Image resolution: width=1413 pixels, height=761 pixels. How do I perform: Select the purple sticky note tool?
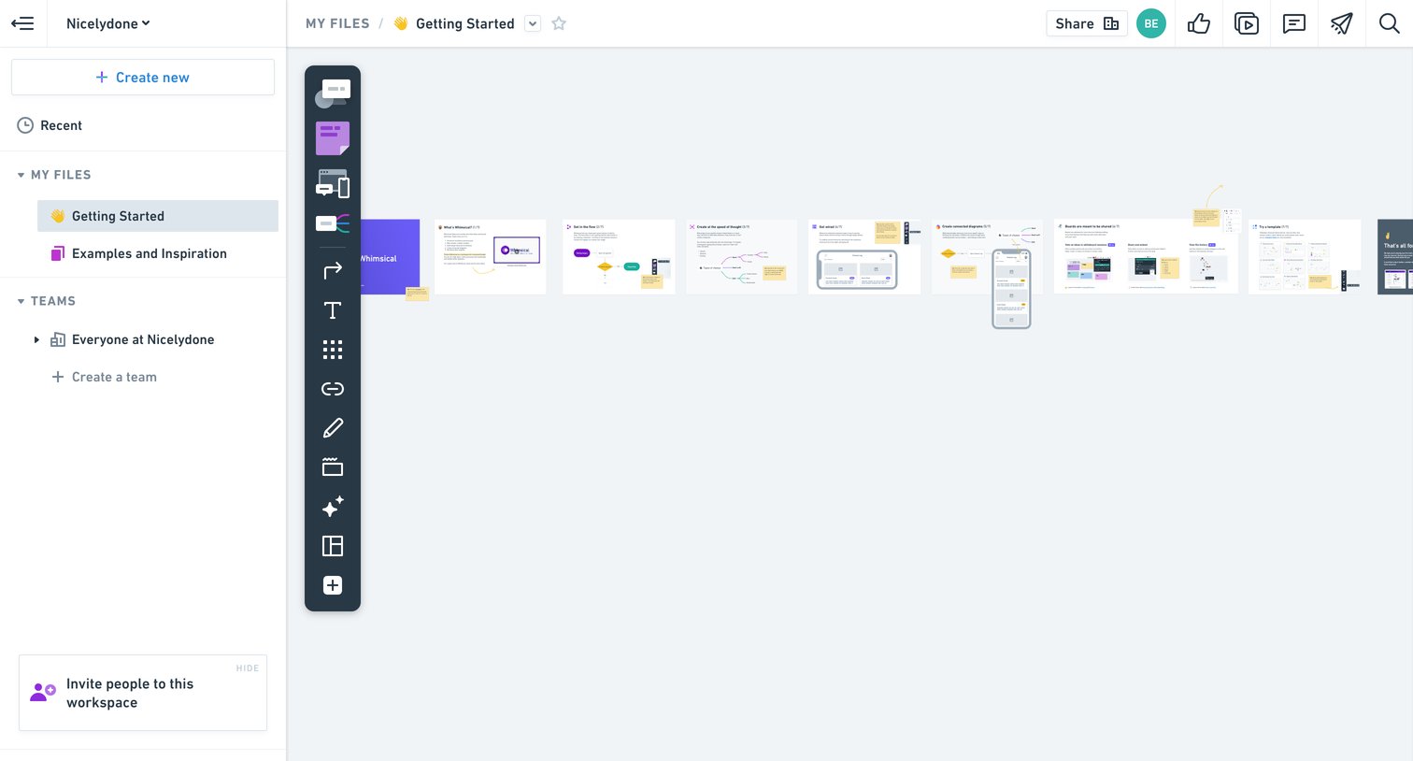333,138
